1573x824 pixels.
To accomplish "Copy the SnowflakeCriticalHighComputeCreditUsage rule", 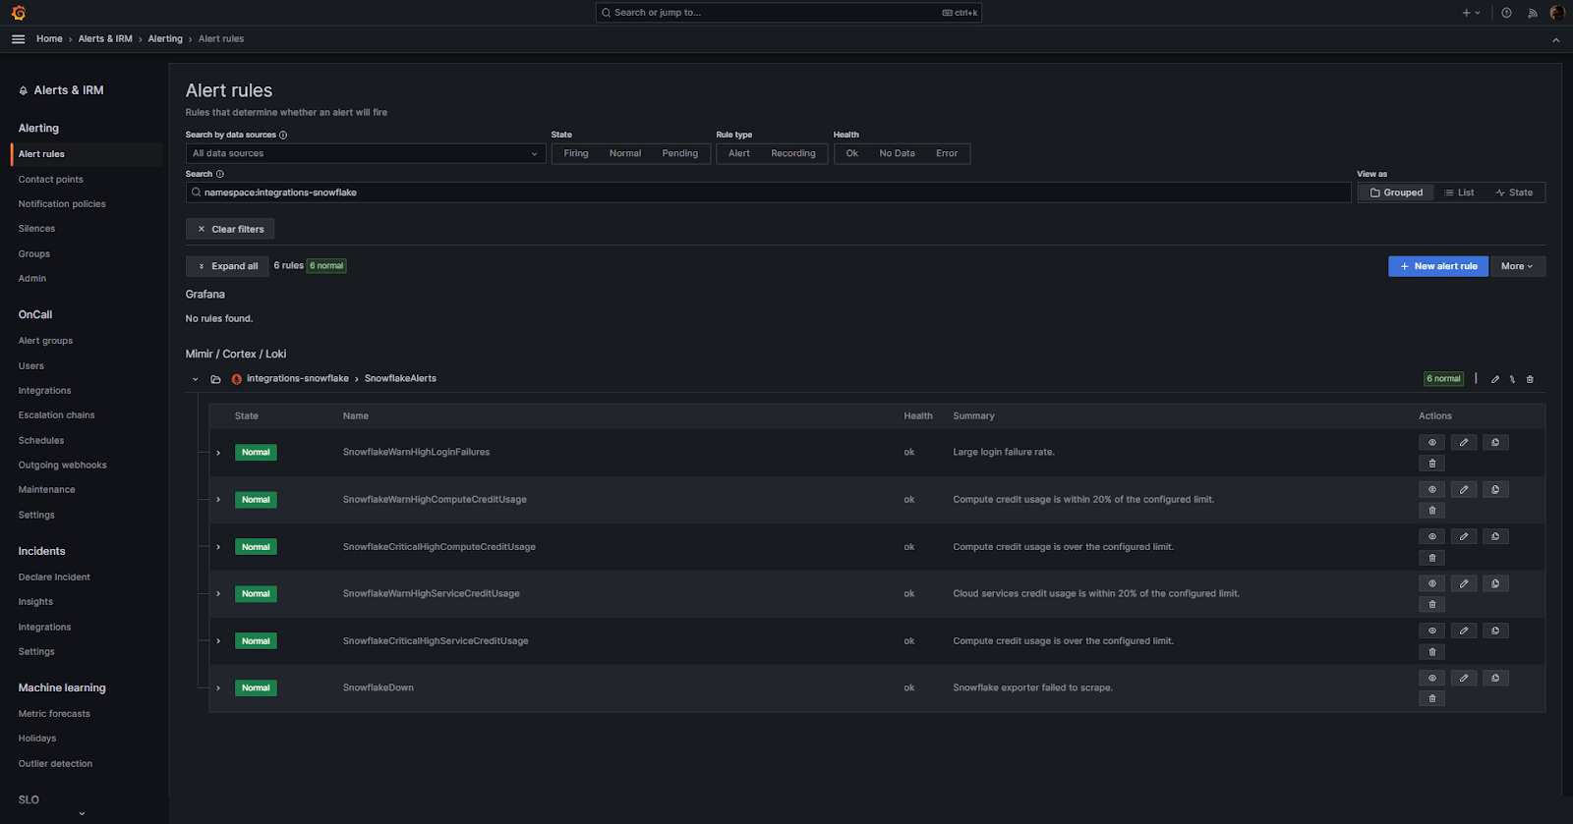I will point(1495,536).
